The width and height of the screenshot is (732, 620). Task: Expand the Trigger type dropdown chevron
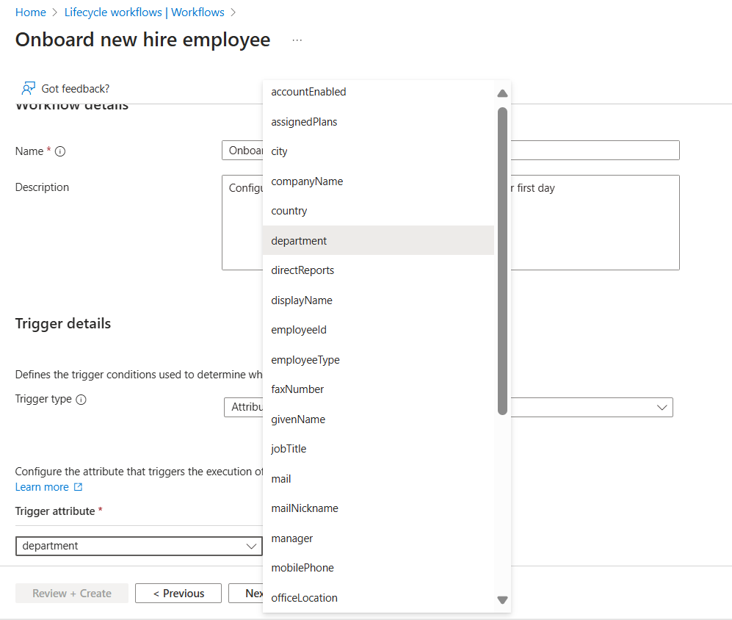point(662,408)
